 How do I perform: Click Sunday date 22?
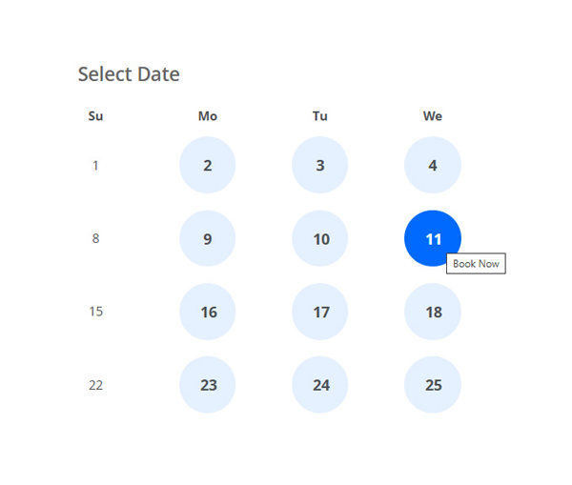click(95, 385)
